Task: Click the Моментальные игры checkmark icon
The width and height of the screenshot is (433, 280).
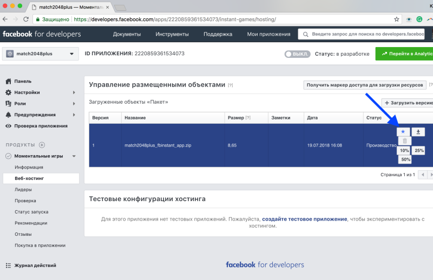Action: [9, 156]
